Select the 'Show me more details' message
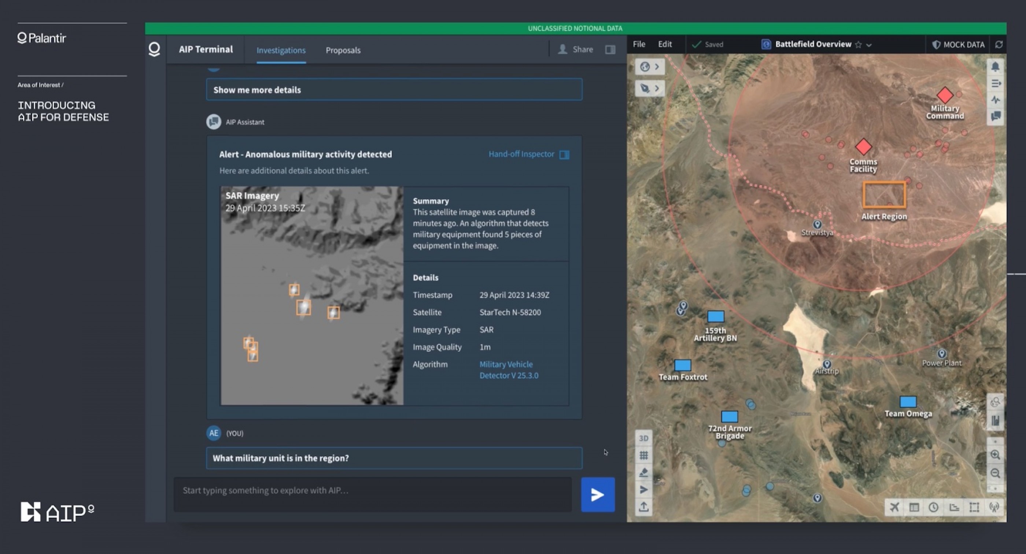The width and height of the screenshot is (1026, 554). tap(394, 90)
